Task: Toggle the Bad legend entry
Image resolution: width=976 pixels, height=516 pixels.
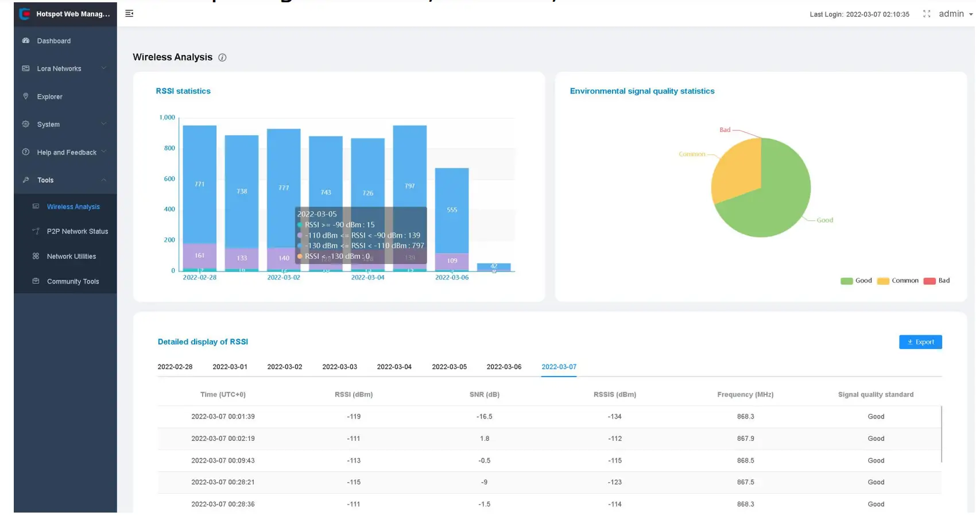Action: [x=937, y=281]
